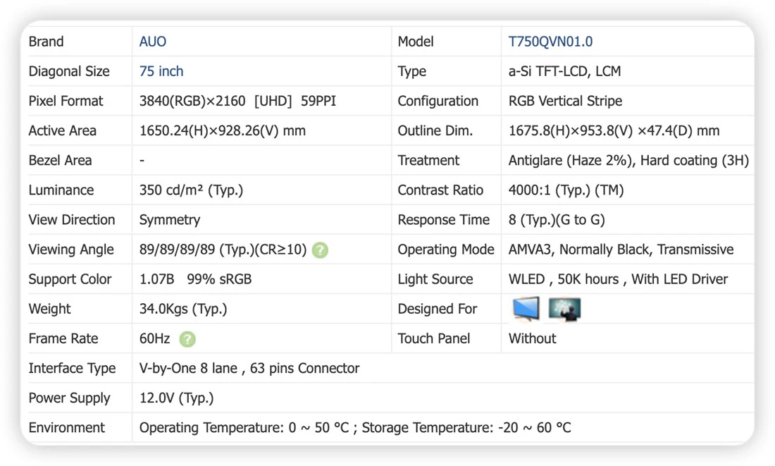The width and height of the screenshot is (775, 466).
Task: Click the Operating Temperature environment value
Action: point(355,427)
